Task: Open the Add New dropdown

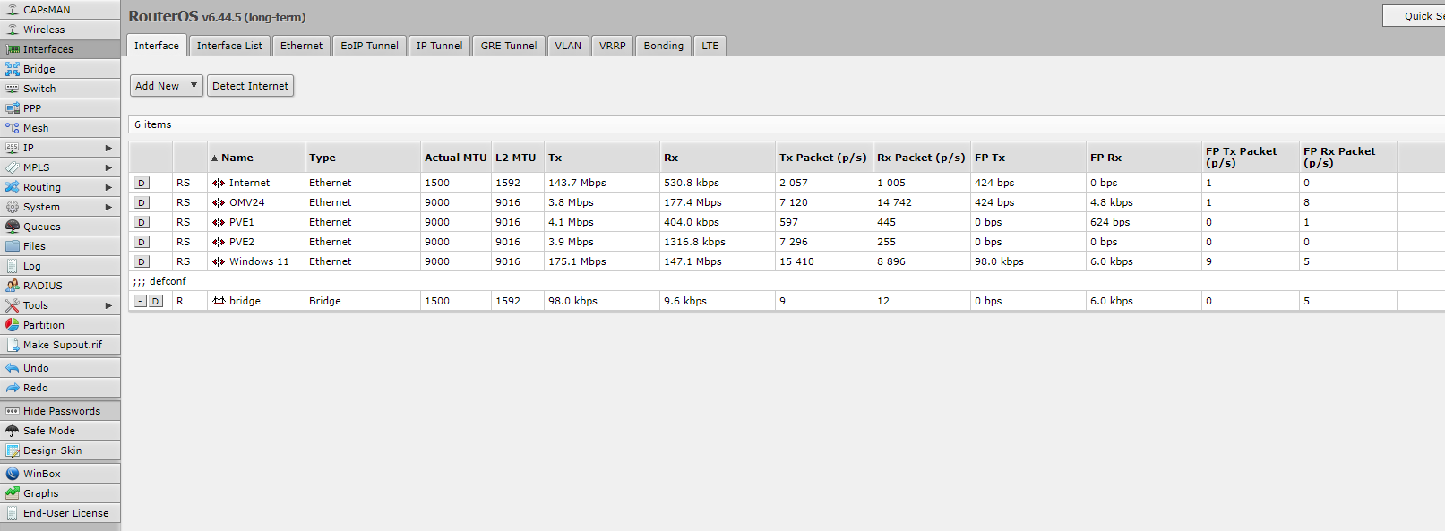Action: tap(167, 86)
